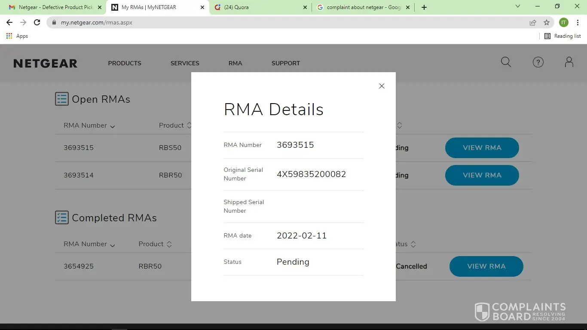Open the PRODUCTS navigation menu

pos(125,63)
